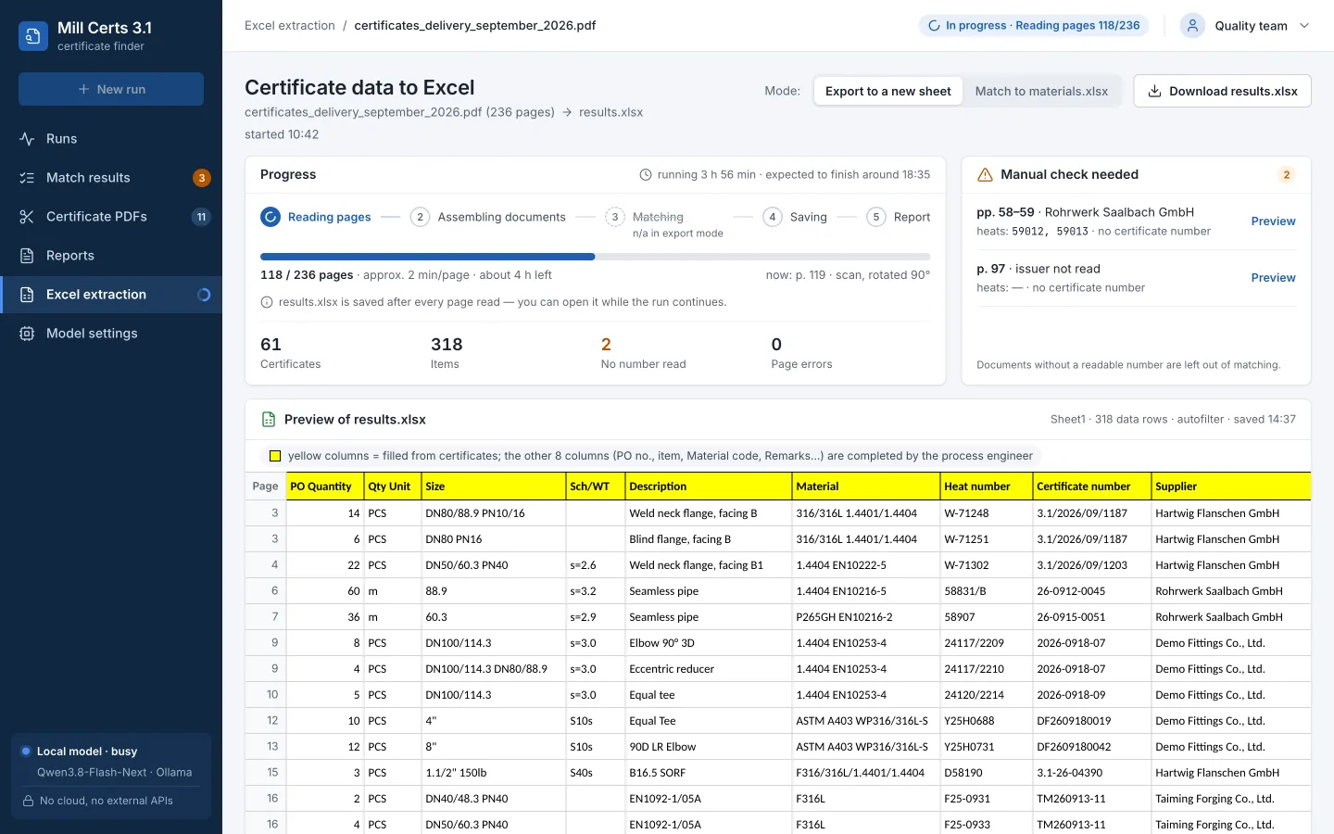Viewport: 1334px width, 834px height.
Task: Click the reading pages progress bar
Action: (x=596, y=257)
